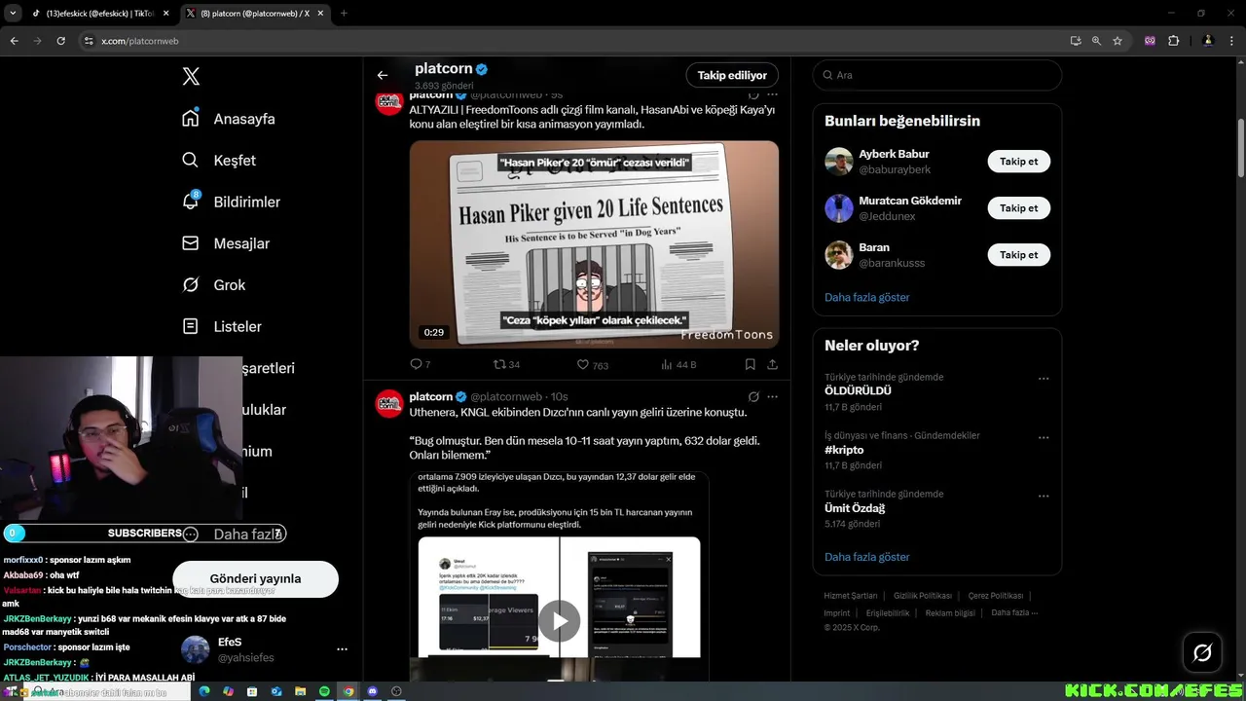The image size is (1246, 701).
Task: Play the FreedomToons Hasan Piker video
Action: 594,244
